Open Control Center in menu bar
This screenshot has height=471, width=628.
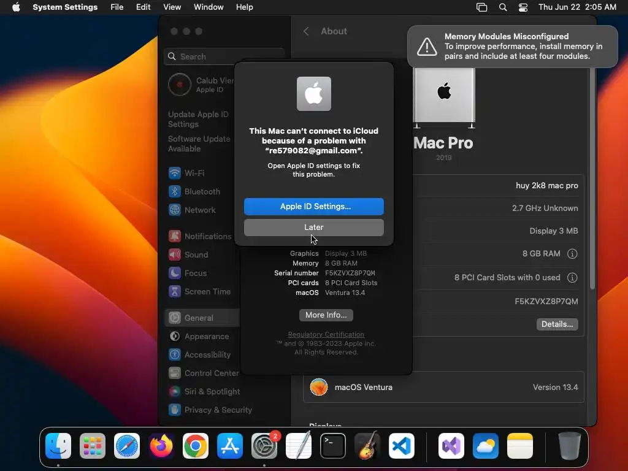tap(523, 7)
